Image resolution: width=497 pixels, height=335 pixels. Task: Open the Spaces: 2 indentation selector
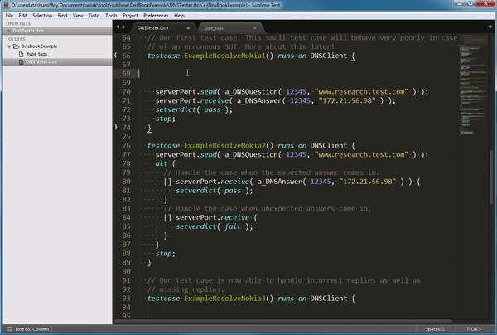pos(435,329)
